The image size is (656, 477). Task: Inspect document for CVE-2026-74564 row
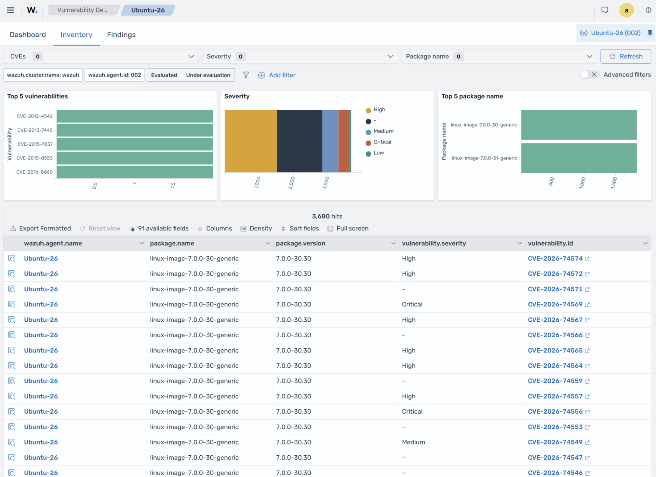(12, 366)
